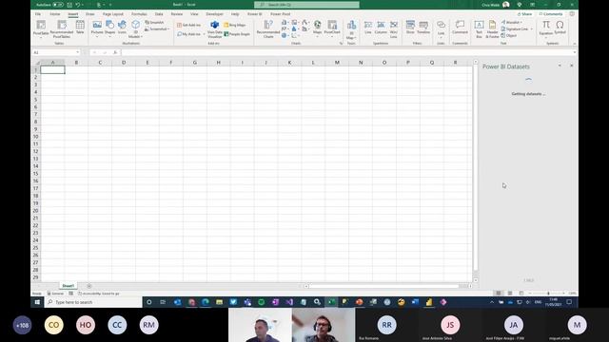The width and height of the screenshot is (609, 342).
Task: Toggle the AutoSave switch
Action: pos(58,5)
